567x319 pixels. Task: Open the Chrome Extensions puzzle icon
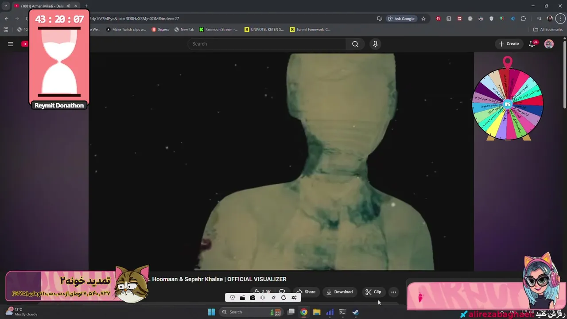tap(524, 19)
